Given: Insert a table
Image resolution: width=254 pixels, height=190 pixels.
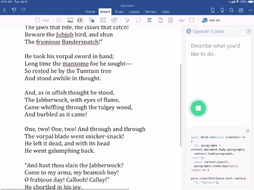Looking at the screenshot, I should (x=59, y=20).
